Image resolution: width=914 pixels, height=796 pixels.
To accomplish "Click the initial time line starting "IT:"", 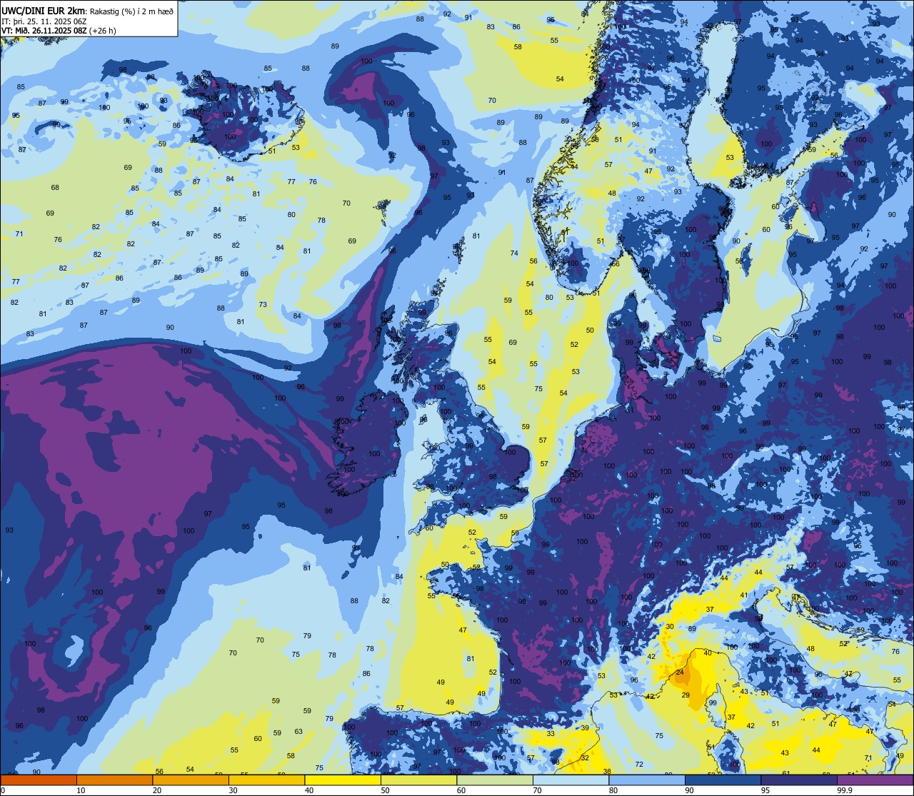I will pos(44,21).
